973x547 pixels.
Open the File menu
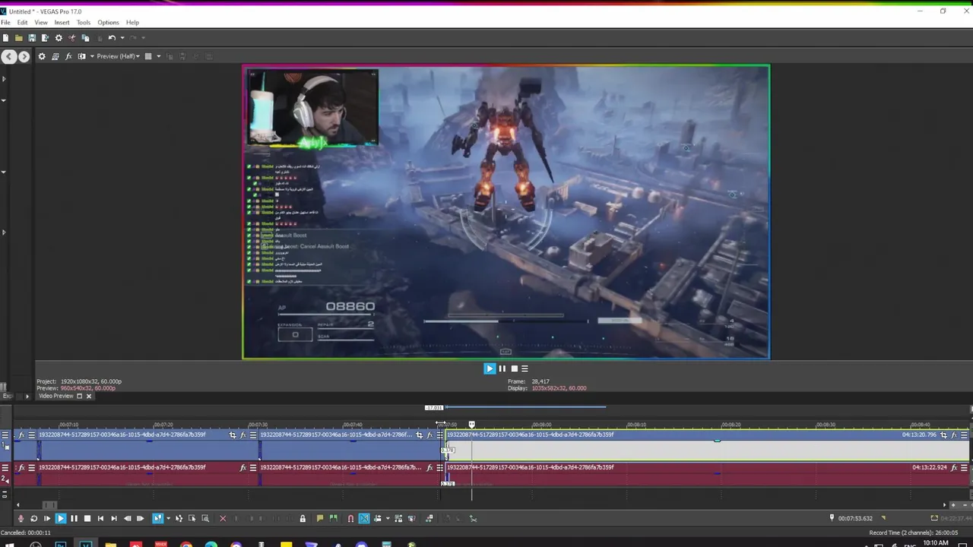pyautogui.click(x=5, y=23)
